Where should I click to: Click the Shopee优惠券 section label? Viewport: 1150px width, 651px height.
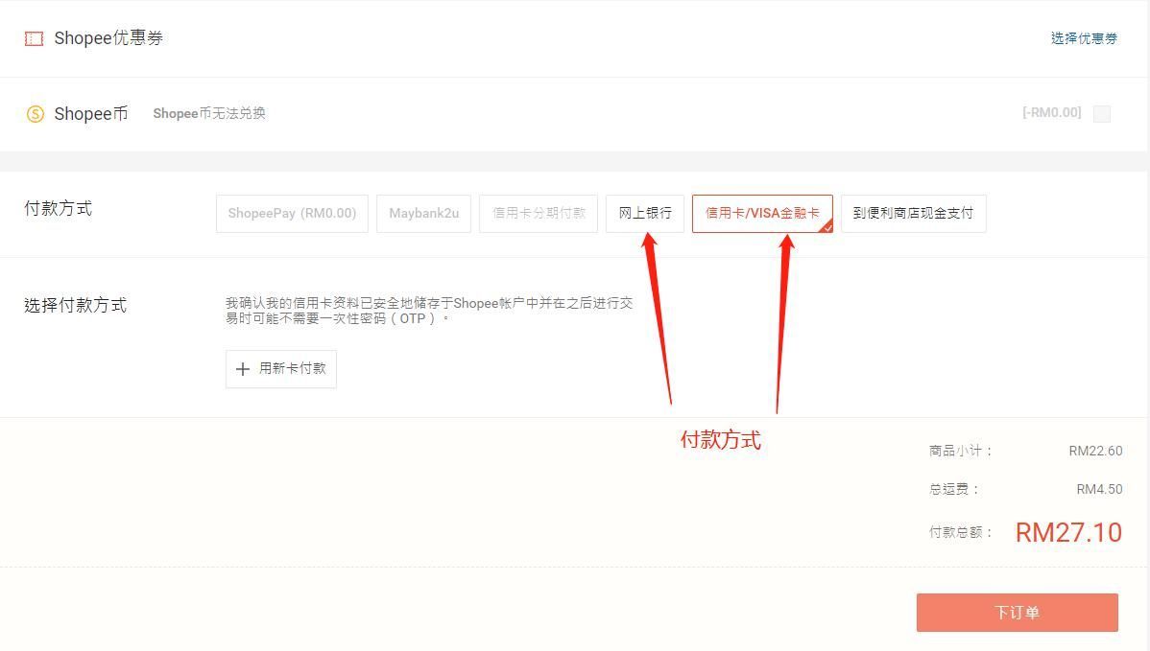click(x=108, y=38)
